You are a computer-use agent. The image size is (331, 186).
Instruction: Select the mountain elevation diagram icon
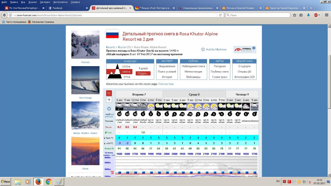coord(114,72)
